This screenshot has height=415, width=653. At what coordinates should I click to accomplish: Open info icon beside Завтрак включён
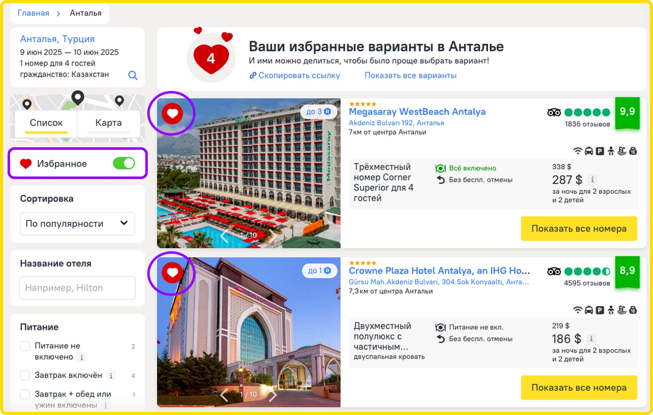click(111, 376)
